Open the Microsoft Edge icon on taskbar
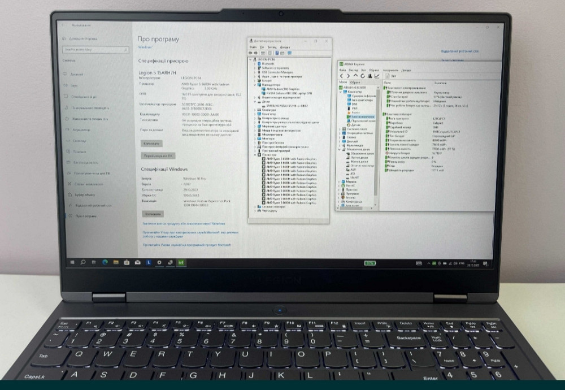Image resolution: width=565 pixels, height=390 pixels. [x=105, y=262]
